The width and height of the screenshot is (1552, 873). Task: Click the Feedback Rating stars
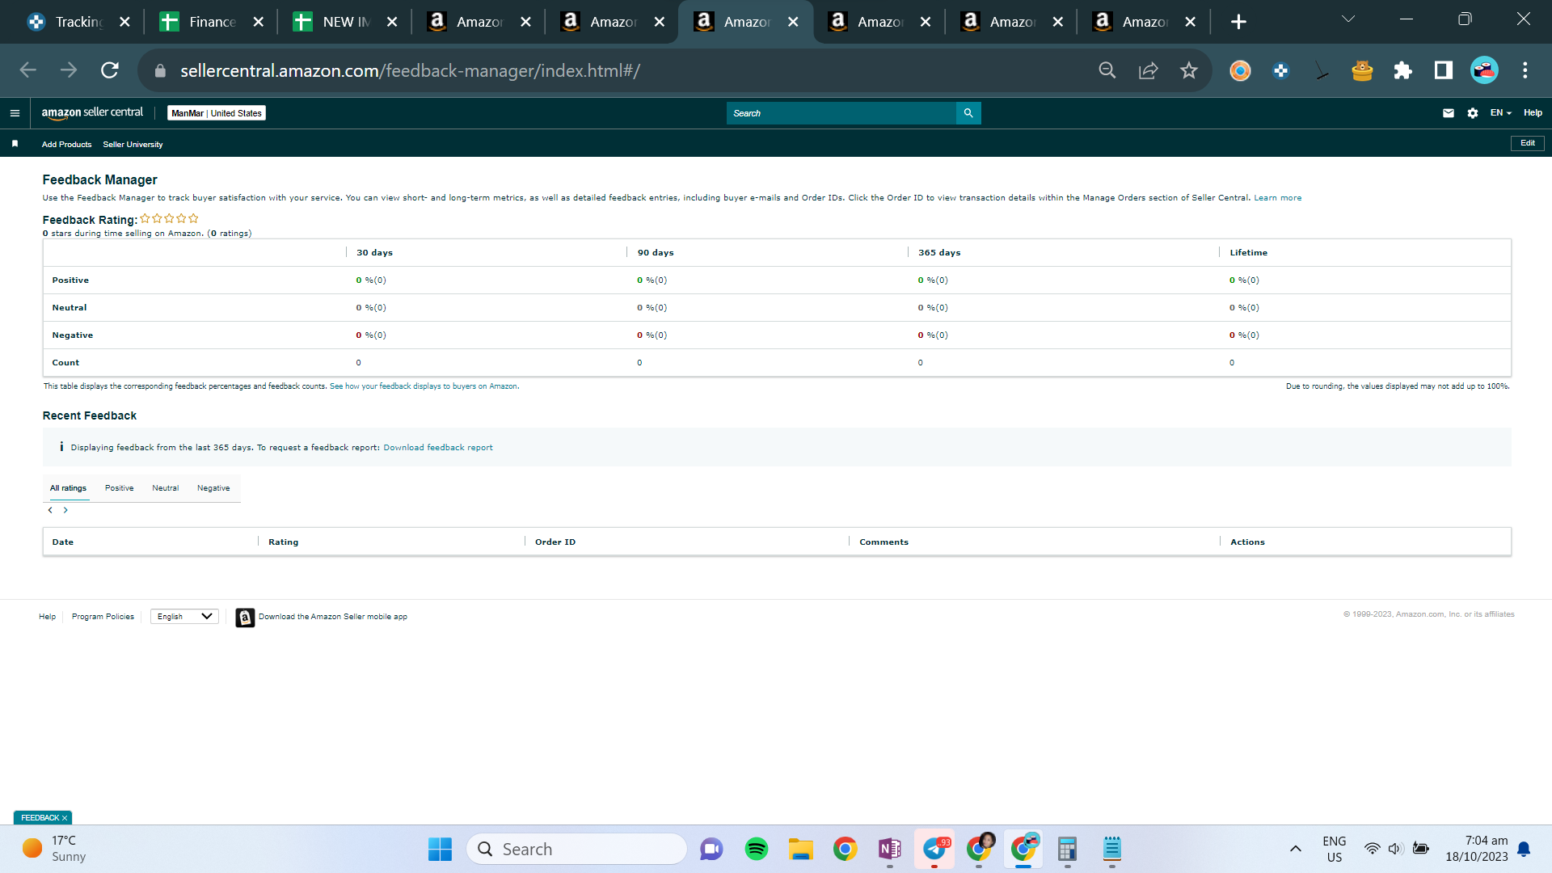169,218
